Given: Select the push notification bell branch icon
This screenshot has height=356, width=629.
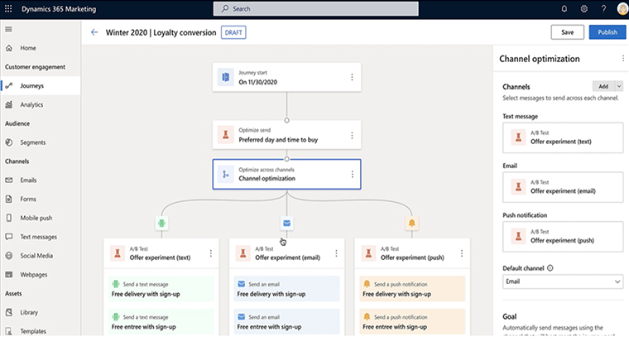Looking at the screenshot, I should pyautogui.click(x=411, y=223).
